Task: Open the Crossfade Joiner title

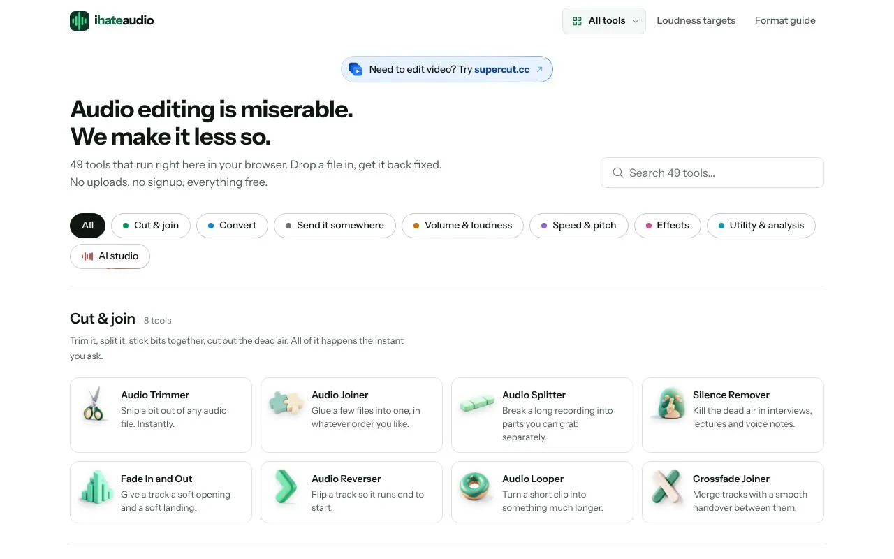Action: click(731, 479)
